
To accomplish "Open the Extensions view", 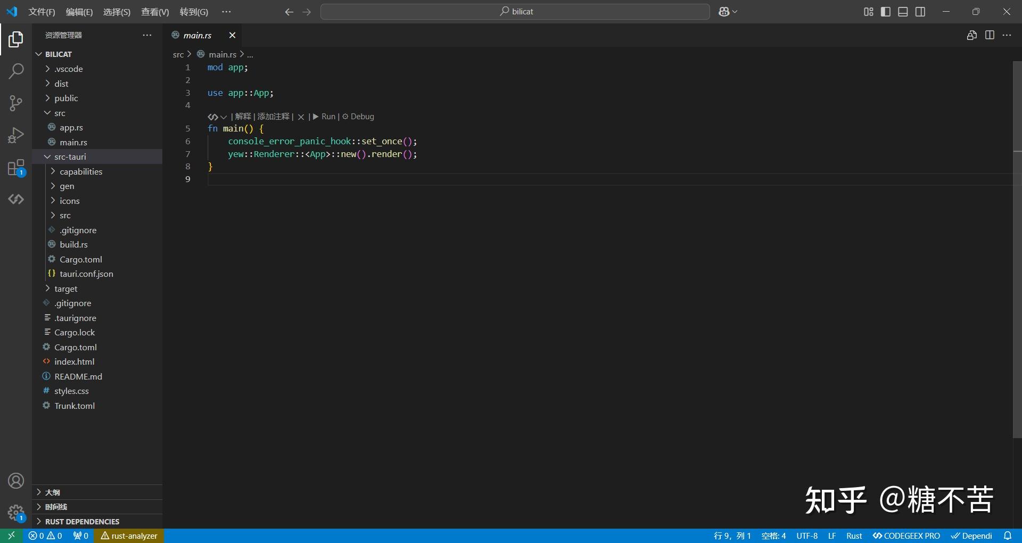I will (x=16, y=168).
